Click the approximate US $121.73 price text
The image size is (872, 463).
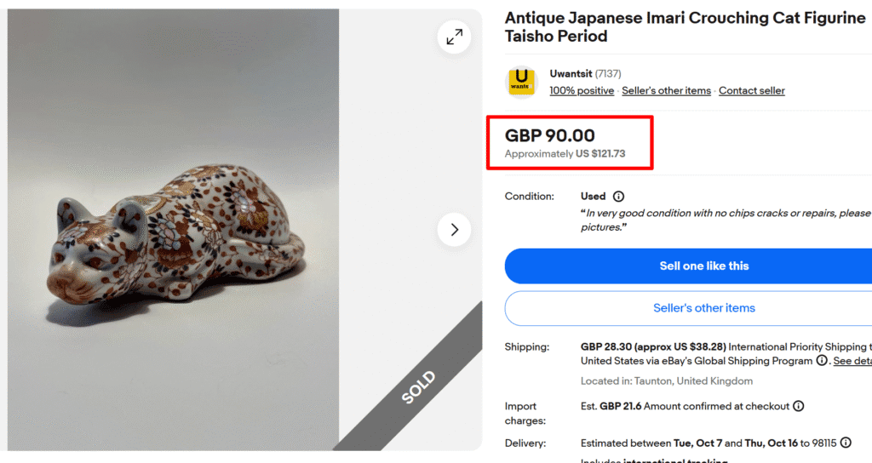[x=565, y=154]
